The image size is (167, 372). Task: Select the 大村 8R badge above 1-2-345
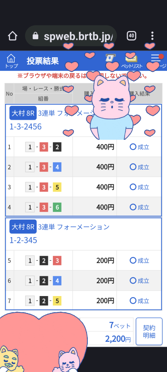tap(23, 227)
